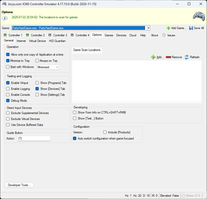Click the Developer Tools... button
This screenshot has height=199, width=207.
point(19,185)
